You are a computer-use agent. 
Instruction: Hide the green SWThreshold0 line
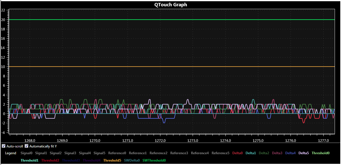click(154, 160)
